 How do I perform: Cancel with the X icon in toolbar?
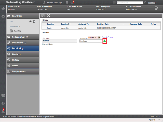click(x=49, y=16)
